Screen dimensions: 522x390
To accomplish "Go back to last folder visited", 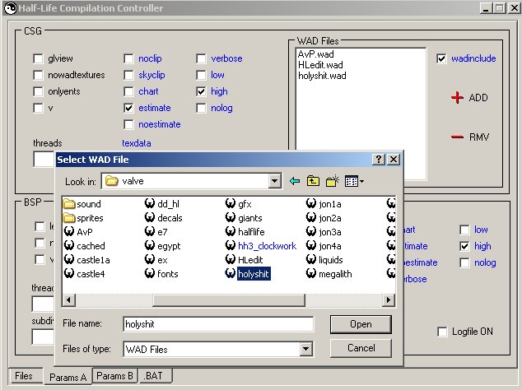I will pos(295,181).
